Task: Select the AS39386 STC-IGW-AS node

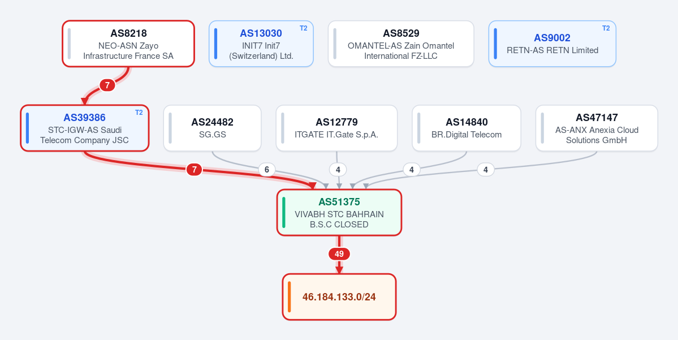Action: tap(85, 128)
